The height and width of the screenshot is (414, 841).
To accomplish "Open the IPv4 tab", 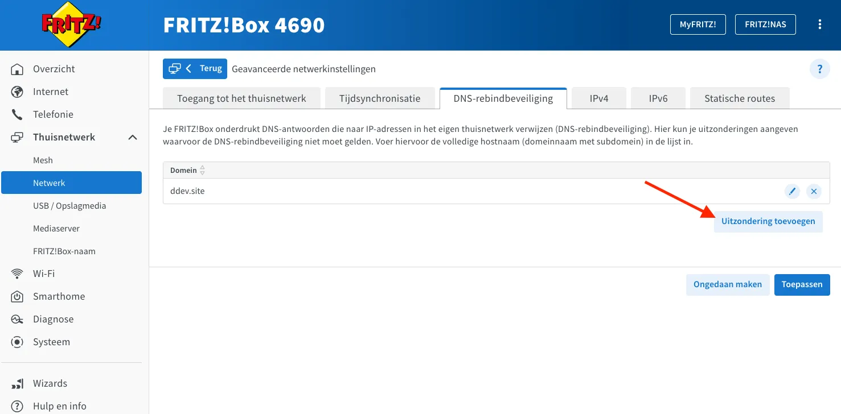I will click(599, 98).
